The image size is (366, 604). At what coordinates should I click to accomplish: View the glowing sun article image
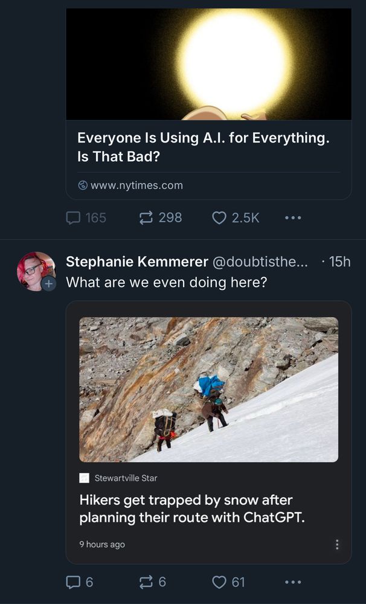208,63
